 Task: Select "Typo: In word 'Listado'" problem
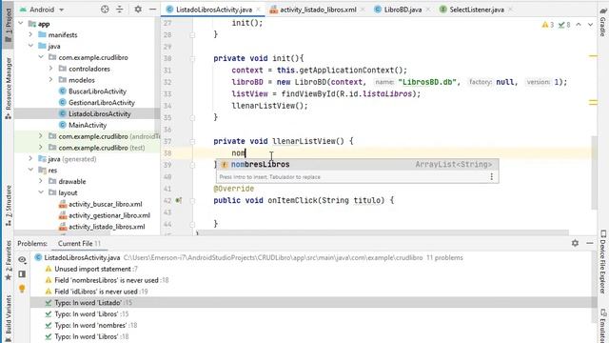313,303
